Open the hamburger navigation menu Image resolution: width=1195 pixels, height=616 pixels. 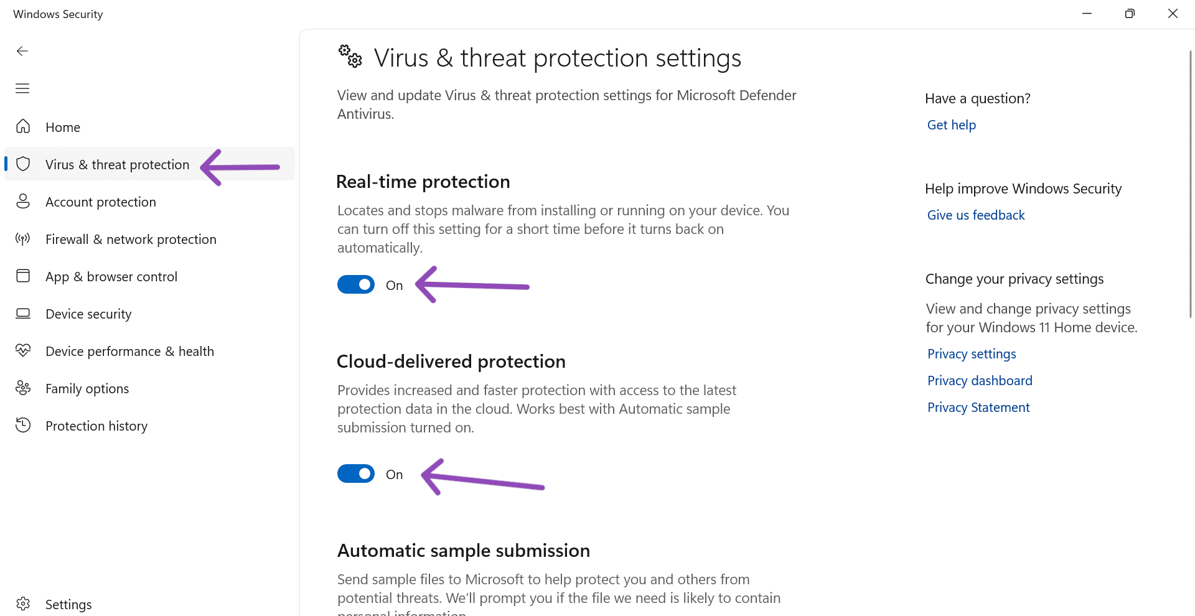pyautogui.click(x=22, y=88)
